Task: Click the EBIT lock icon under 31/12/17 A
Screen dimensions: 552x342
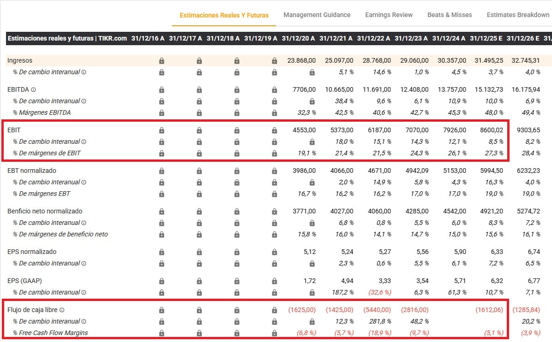Action: [199, 130]
